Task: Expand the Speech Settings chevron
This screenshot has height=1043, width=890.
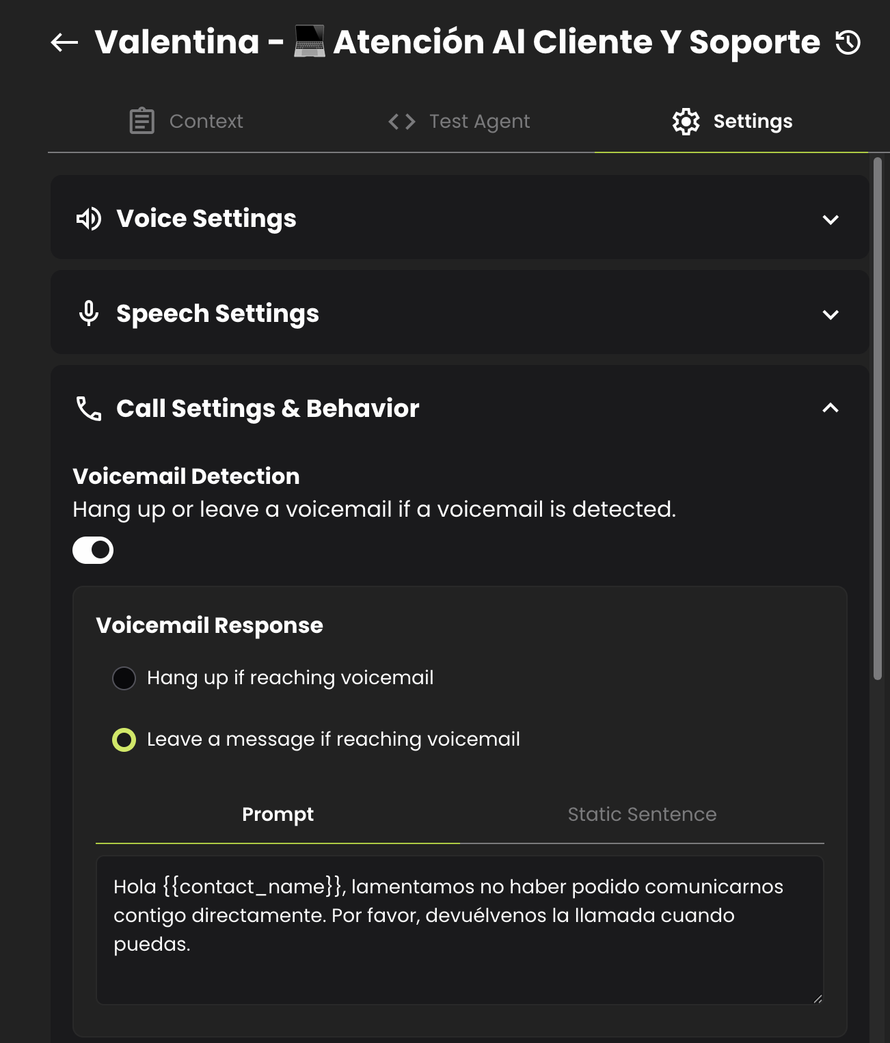Action: tap(831, 314)
